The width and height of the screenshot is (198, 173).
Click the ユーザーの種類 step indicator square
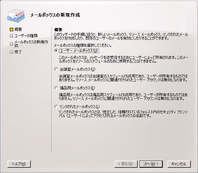tap(11, 36)
